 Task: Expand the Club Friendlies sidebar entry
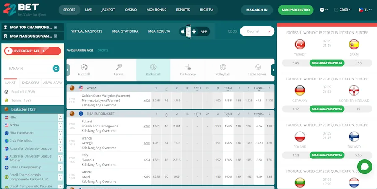60,141
